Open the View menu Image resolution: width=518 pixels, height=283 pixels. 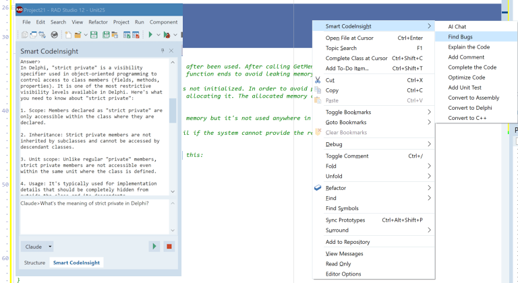(78, 22)
